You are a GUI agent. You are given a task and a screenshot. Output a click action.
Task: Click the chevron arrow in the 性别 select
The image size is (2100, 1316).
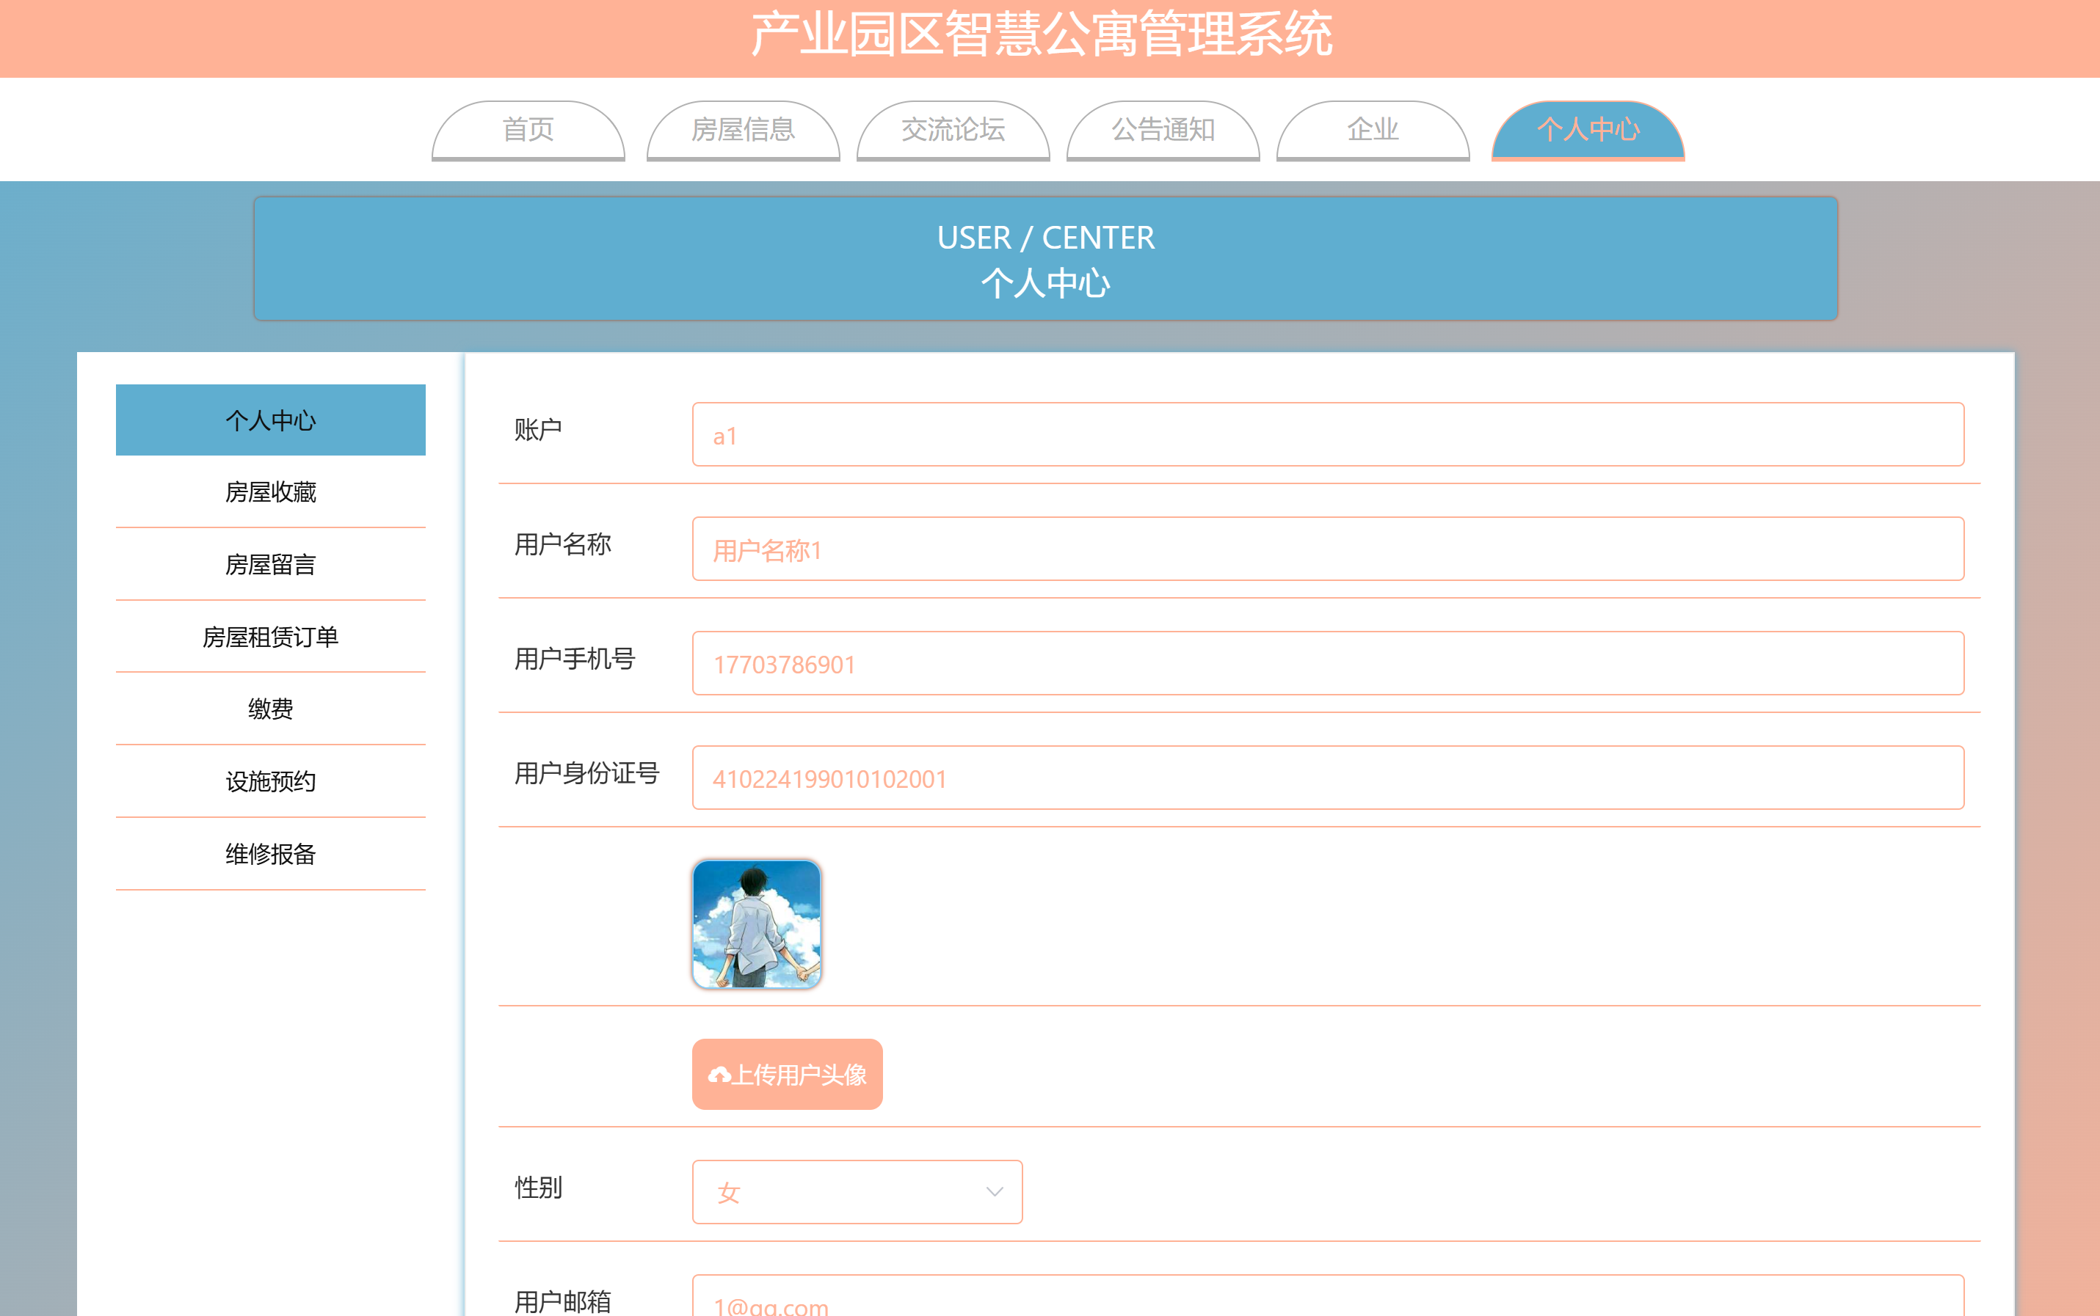tap(995, 1193)
